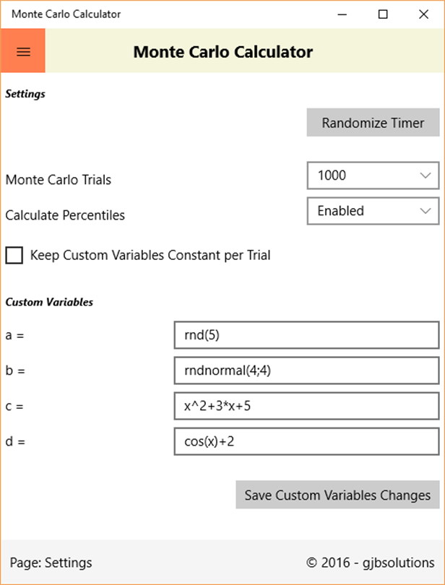Click the variable d cos(x)+2 field
Viewport: 445px width, 585px height.
pos(306,442)
